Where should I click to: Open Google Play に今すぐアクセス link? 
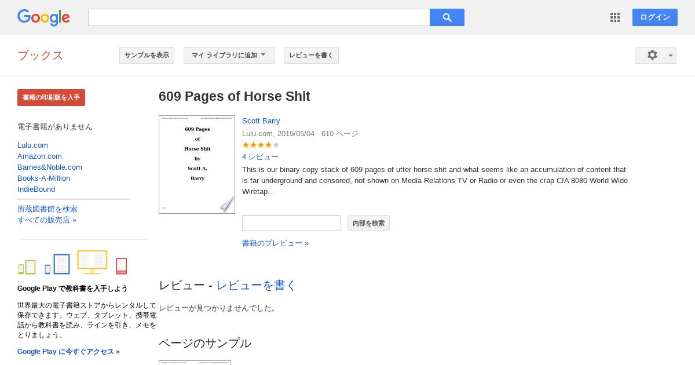68,352
